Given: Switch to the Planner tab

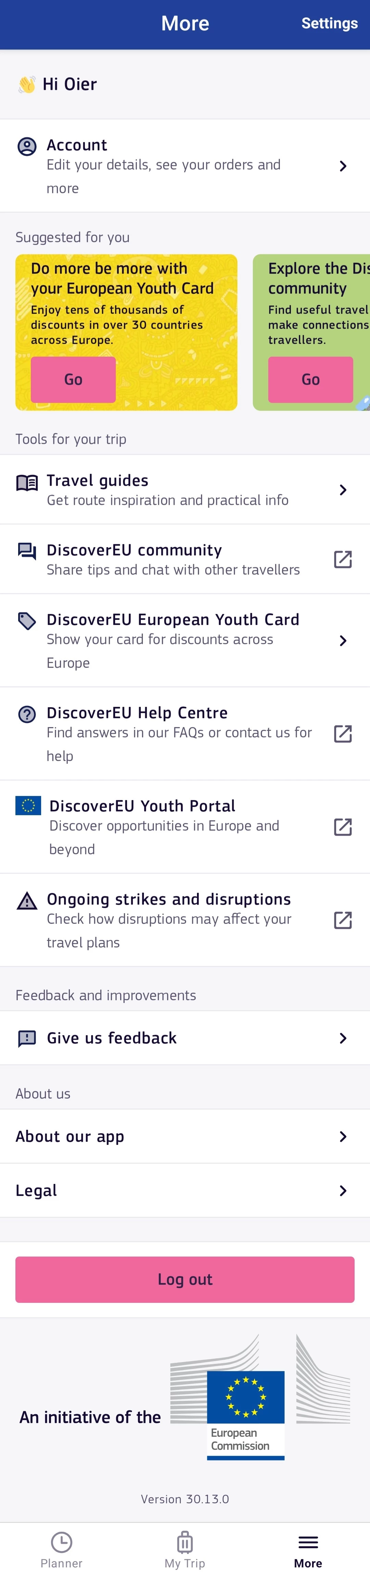Looking at the screenshot, I should pos(61,1549).
